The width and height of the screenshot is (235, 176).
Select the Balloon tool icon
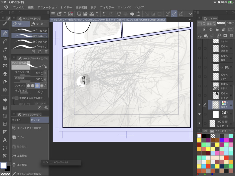tap(5, 148)
